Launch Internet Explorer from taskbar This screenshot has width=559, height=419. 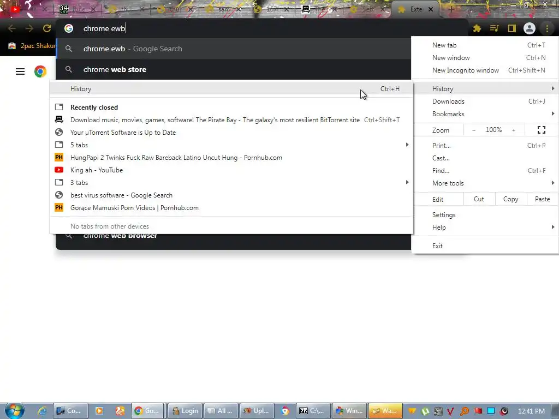(42, 411)
